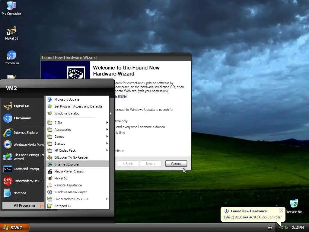
Task: Click info icon in Found New Hardware balloon
Action: tap(226, 211)
